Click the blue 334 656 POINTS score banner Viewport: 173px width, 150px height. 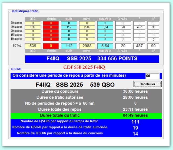tap(92, 59)
